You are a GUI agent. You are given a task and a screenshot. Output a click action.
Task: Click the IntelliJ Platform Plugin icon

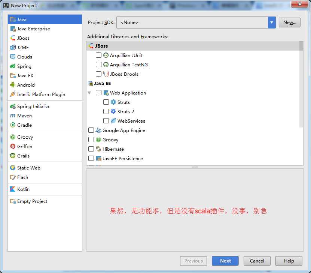(x=13, y=94)
